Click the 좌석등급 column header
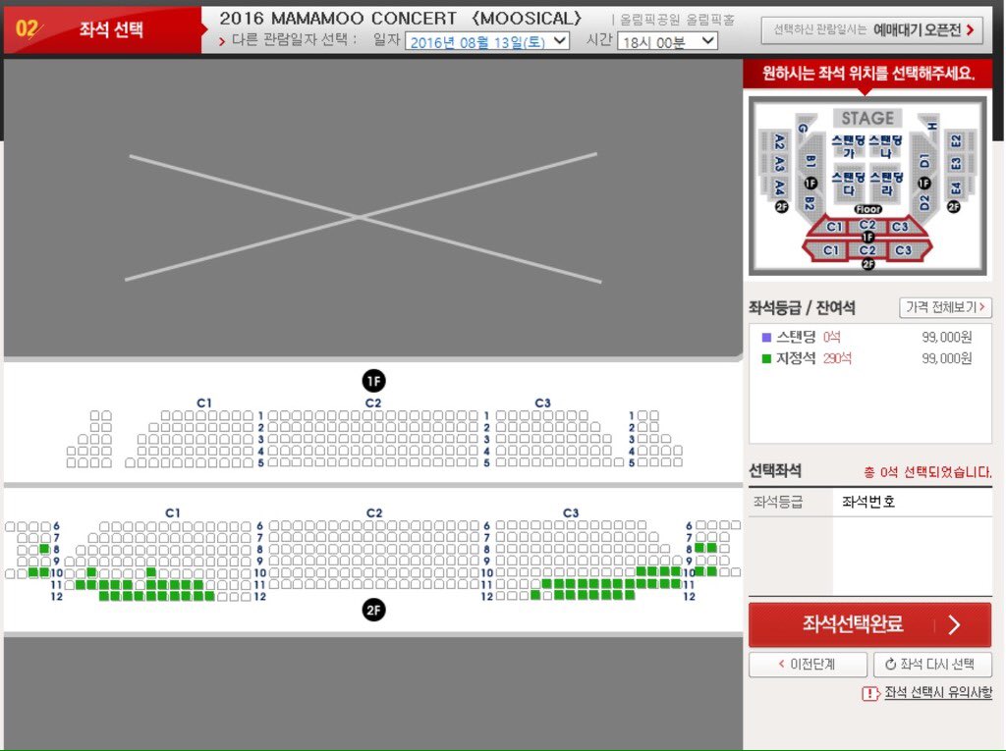This screenshot has height=751, width=1006. click(778, 502)
